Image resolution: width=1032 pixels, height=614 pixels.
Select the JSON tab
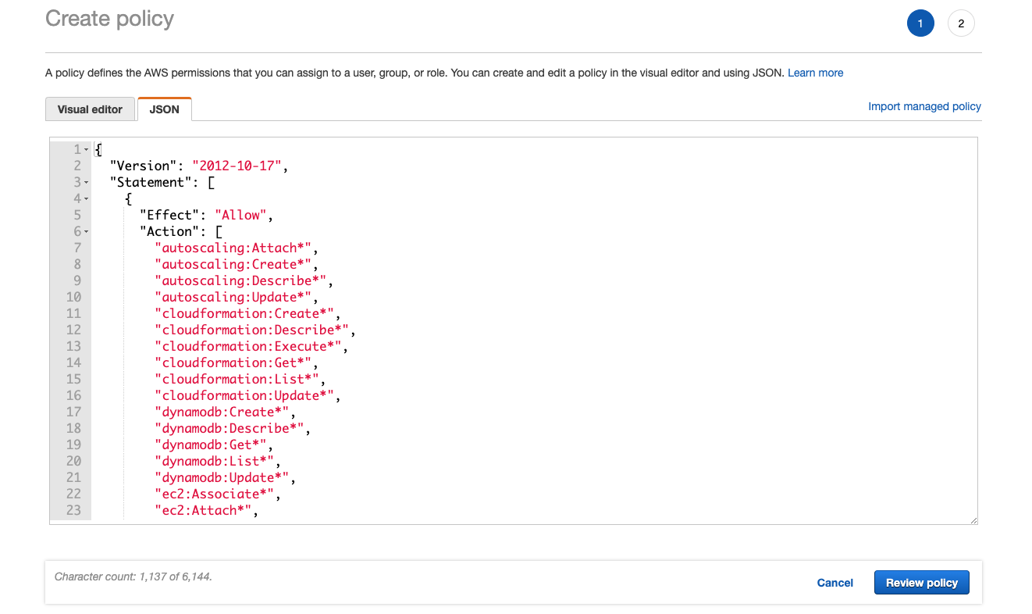165,109
